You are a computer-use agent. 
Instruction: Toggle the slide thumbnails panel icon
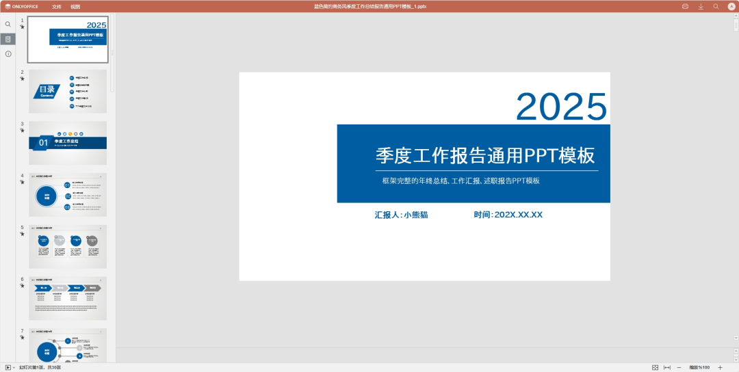[8, 39]
